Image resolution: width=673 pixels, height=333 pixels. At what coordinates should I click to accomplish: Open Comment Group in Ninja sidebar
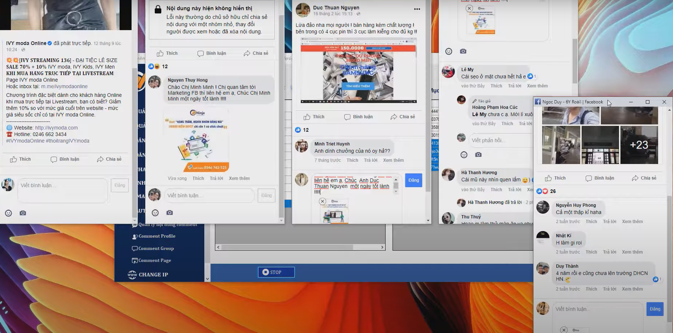(x=153, y=248)
